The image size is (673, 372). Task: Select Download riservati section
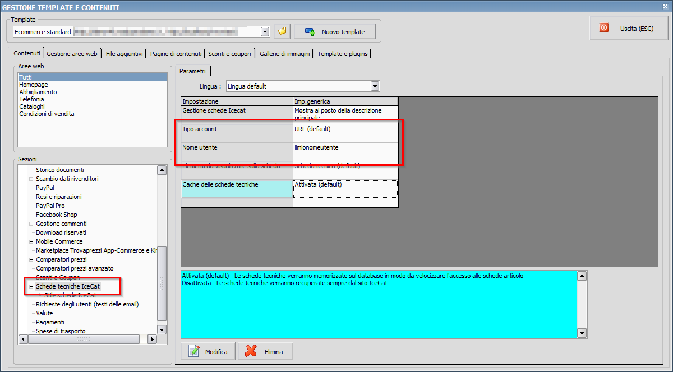coord(61,232)
